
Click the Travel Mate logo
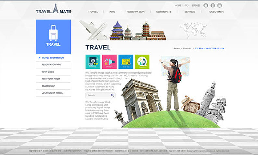coord(54,8)
